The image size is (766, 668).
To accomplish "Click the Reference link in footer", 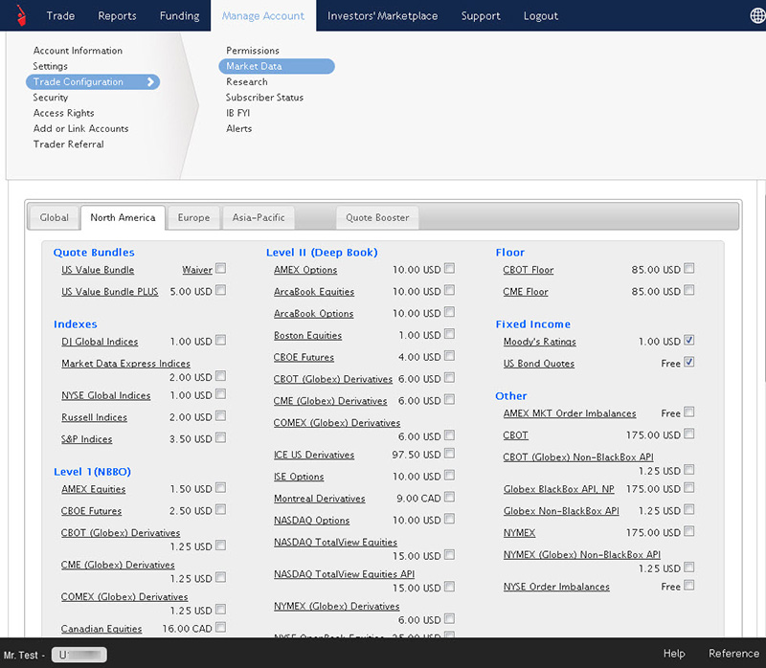I will [733, 654].
